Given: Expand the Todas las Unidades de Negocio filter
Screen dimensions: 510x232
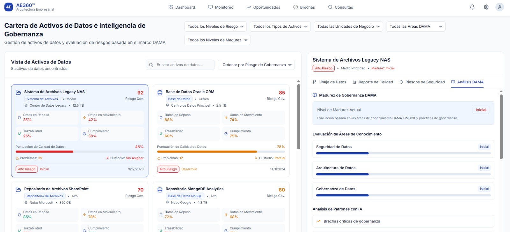Looking at the screenshot, I should (x=348, y=26).
